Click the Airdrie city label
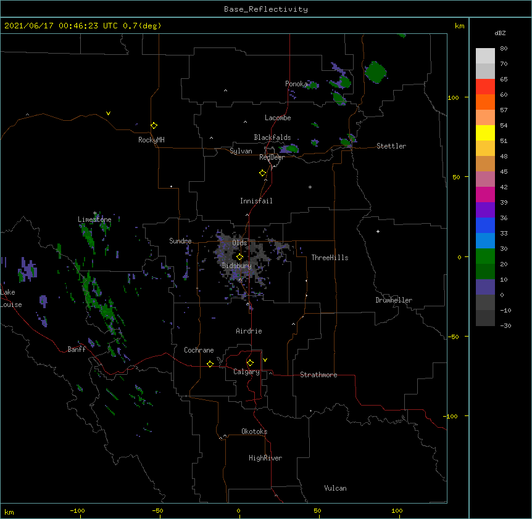 click(249, 331)
